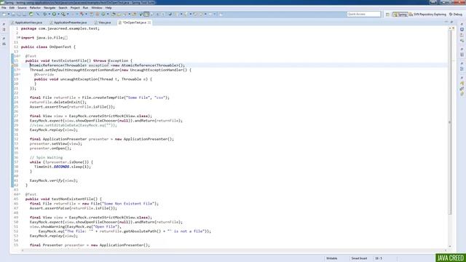Click 'Assert.assertFalse(returnFile.isFile());' line
The image size is (466, 262).
click(x=73, y=208)
